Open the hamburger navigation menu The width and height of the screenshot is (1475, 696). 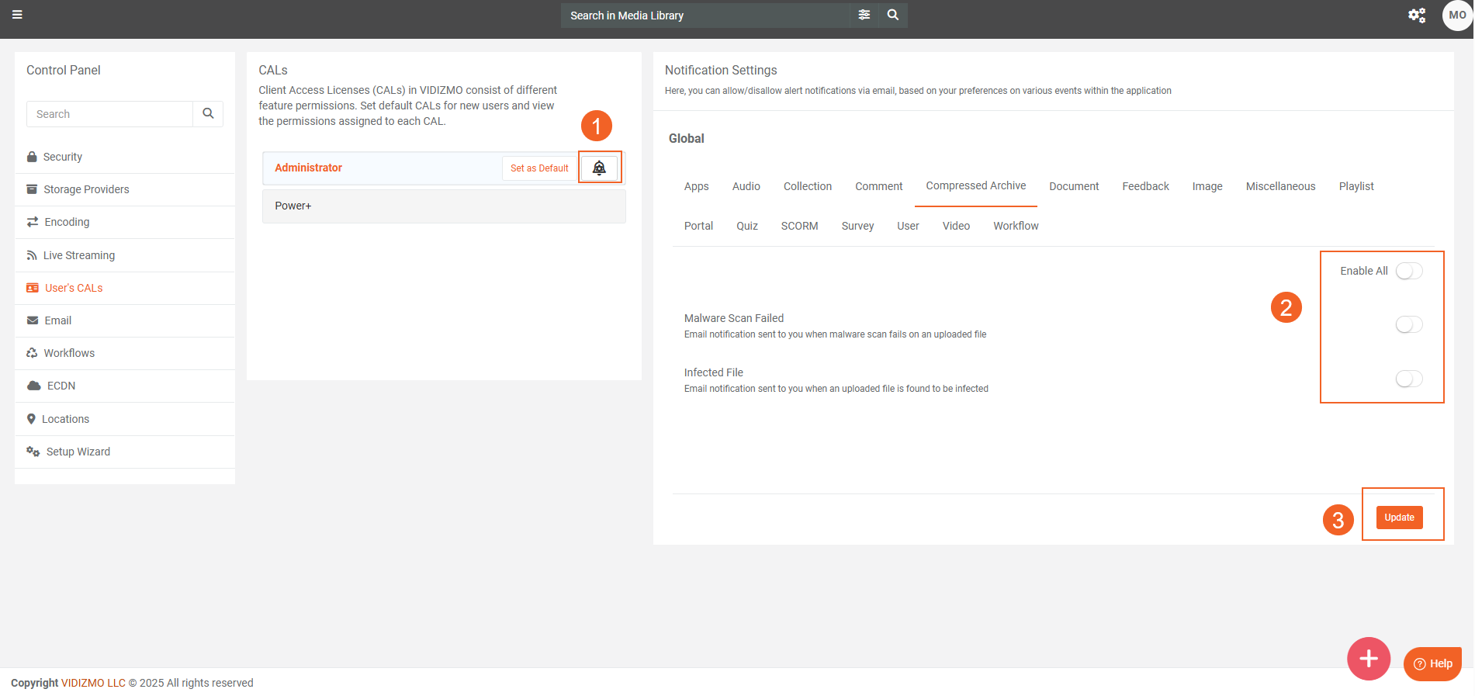click(x=17, y=15)
